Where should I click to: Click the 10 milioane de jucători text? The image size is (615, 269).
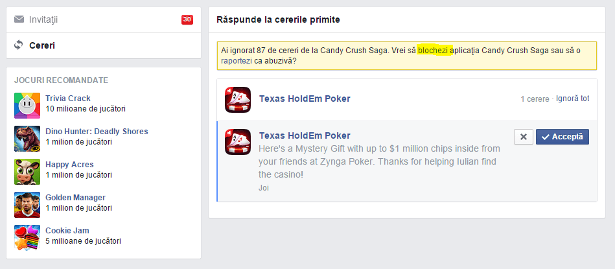pos(86,109)
